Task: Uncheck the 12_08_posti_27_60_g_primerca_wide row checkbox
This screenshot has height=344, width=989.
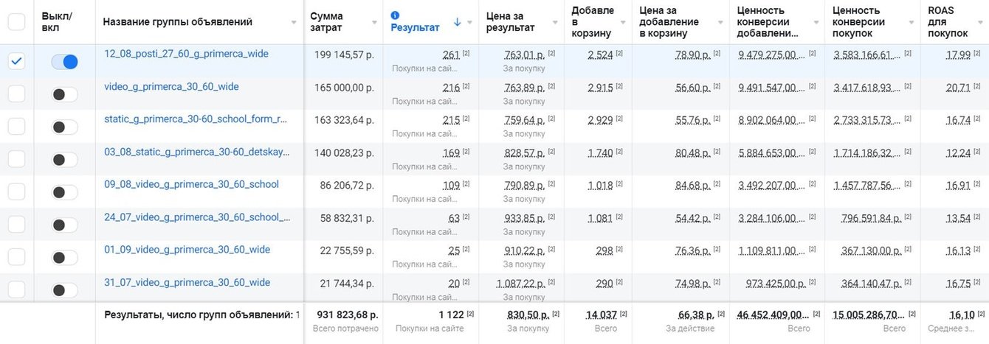Action: pos(16,61)
